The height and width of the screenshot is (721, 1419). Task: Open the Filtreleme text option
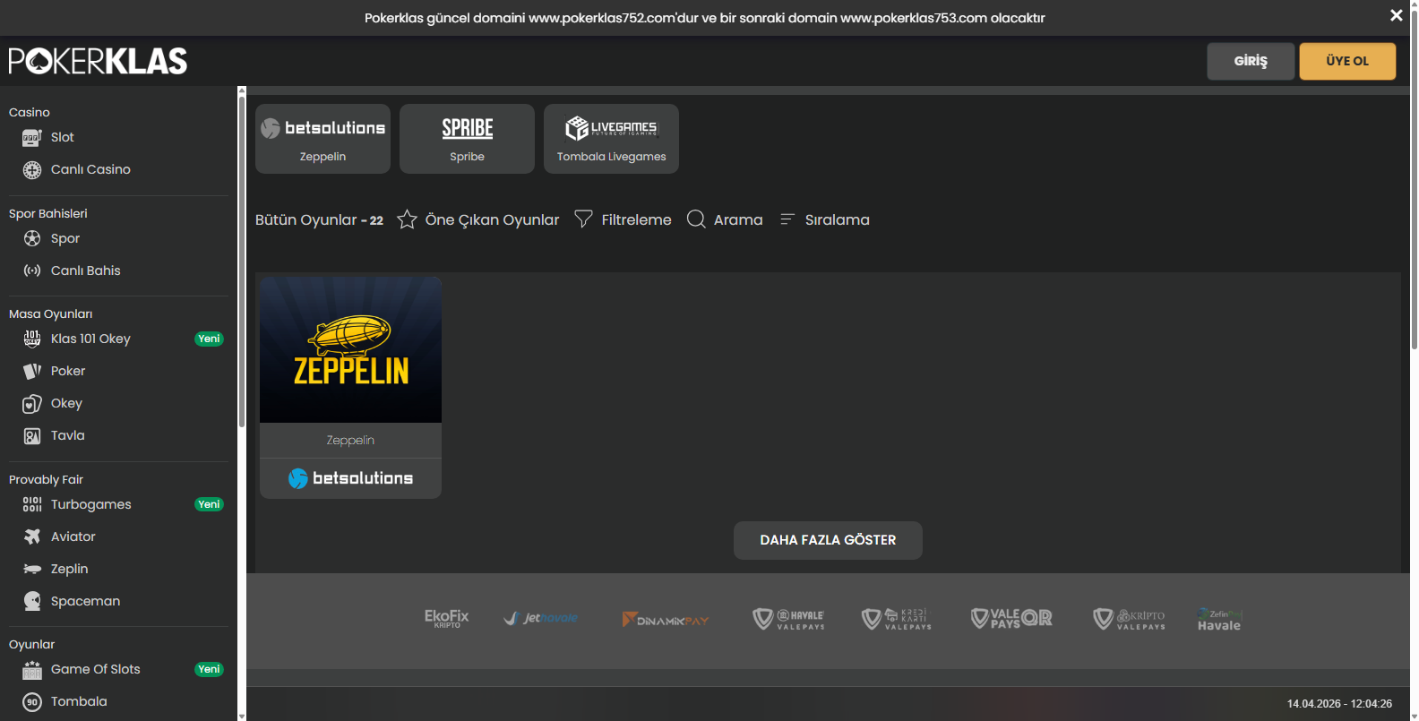[x=636, y=219]
